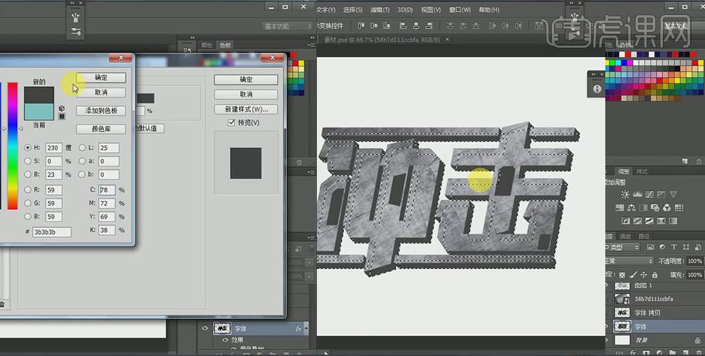Click the 新建样式(W)... button
Viewport: 705px width, 356px height.
(x=246, y=109)
